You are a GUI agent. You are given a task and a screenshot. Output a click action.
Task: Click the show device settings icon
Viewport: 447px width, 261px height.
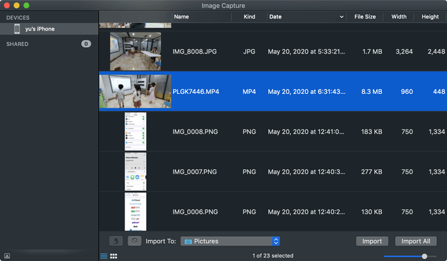tap(7, 256)
